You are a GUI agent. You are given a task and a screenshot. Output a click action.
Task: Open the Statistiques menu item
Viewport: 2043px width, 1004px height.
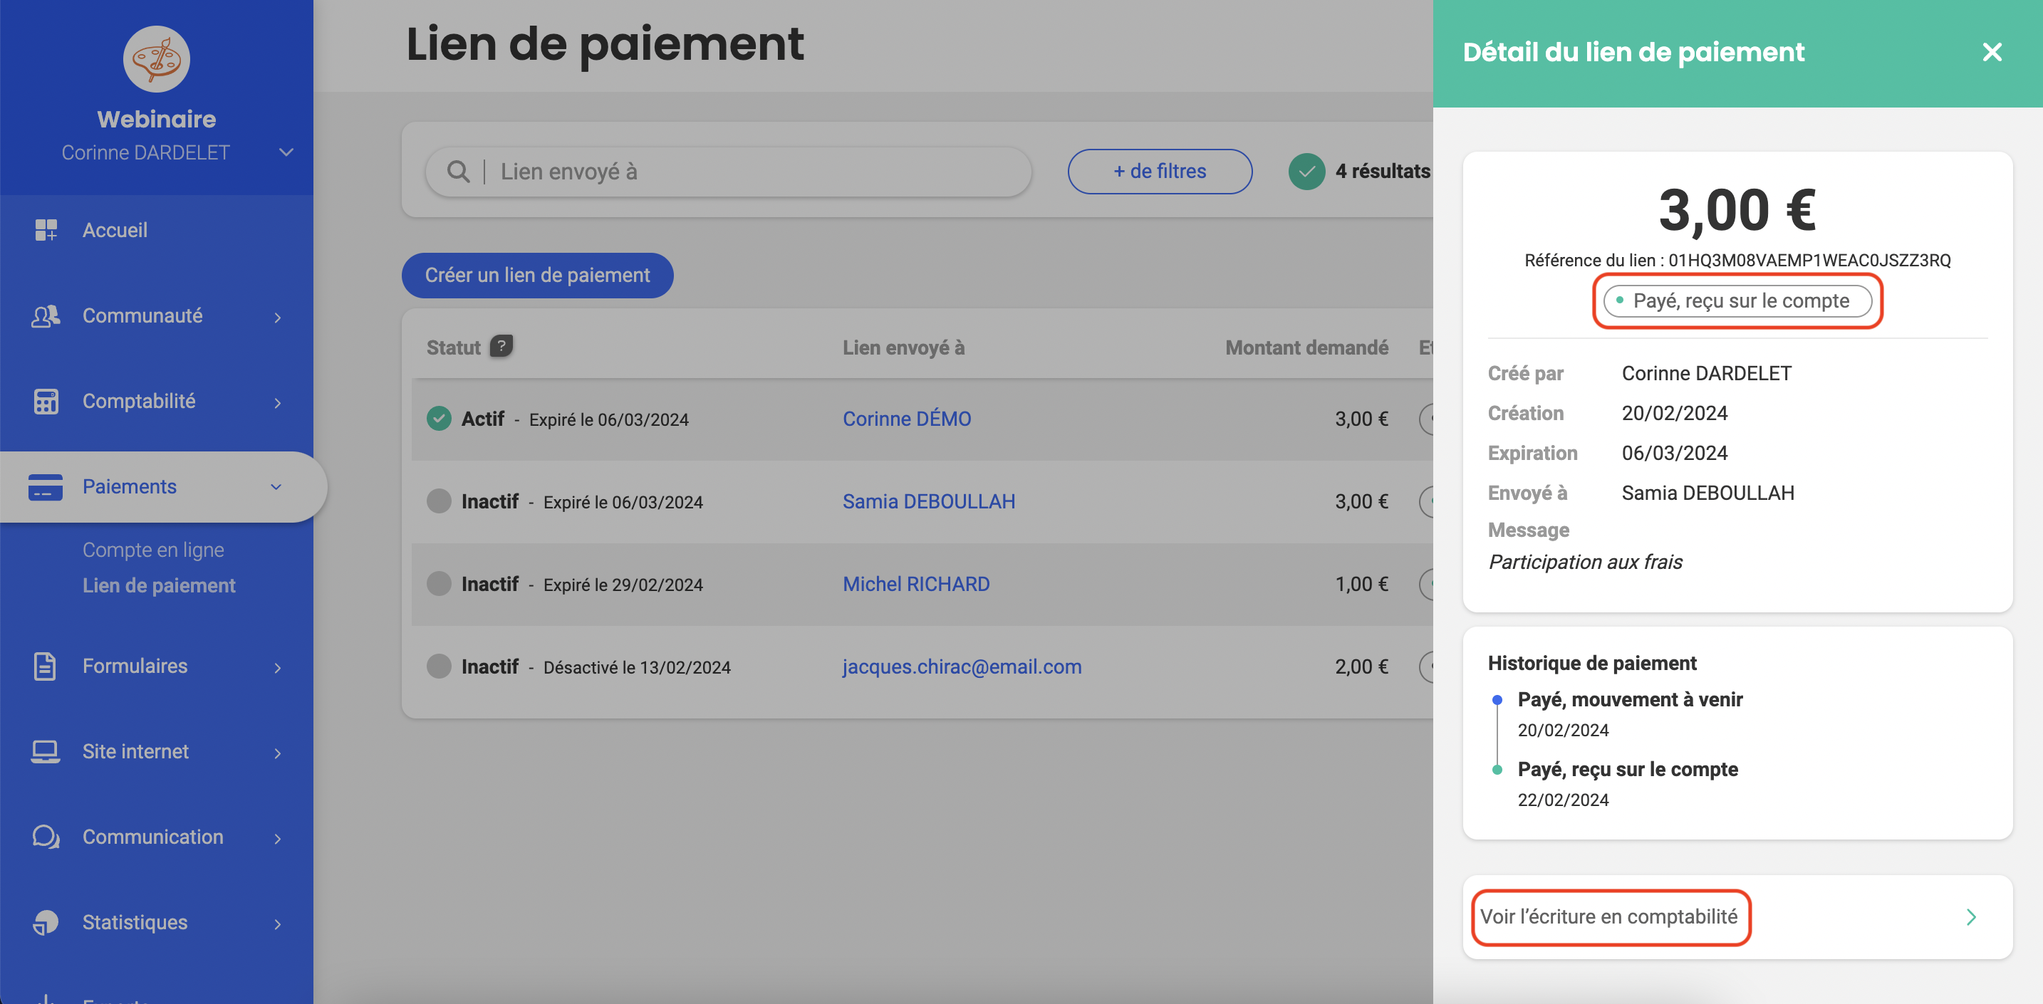coord(157,922)
